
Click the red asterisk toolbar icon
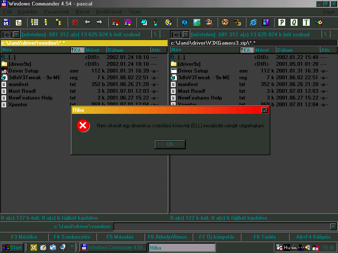(75, 22)
